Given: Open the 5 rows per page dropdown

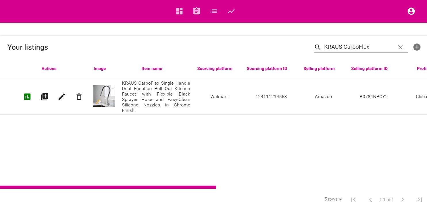Looking at the screenshot, I should [333, 199].
